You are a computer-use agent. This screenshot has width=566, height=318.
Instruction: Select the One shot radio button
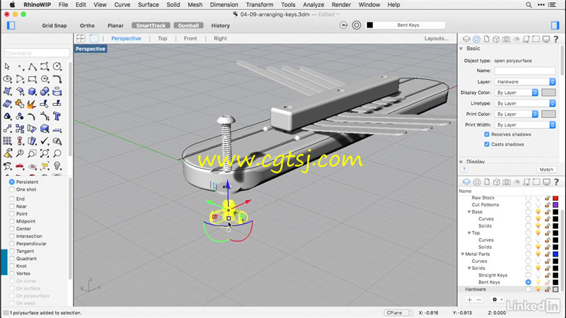[x=12, y=189]
